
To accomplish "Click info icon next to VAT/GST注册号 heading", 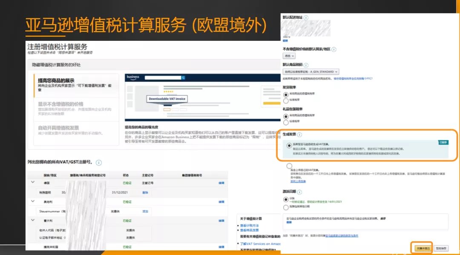I will pos(99,162).
